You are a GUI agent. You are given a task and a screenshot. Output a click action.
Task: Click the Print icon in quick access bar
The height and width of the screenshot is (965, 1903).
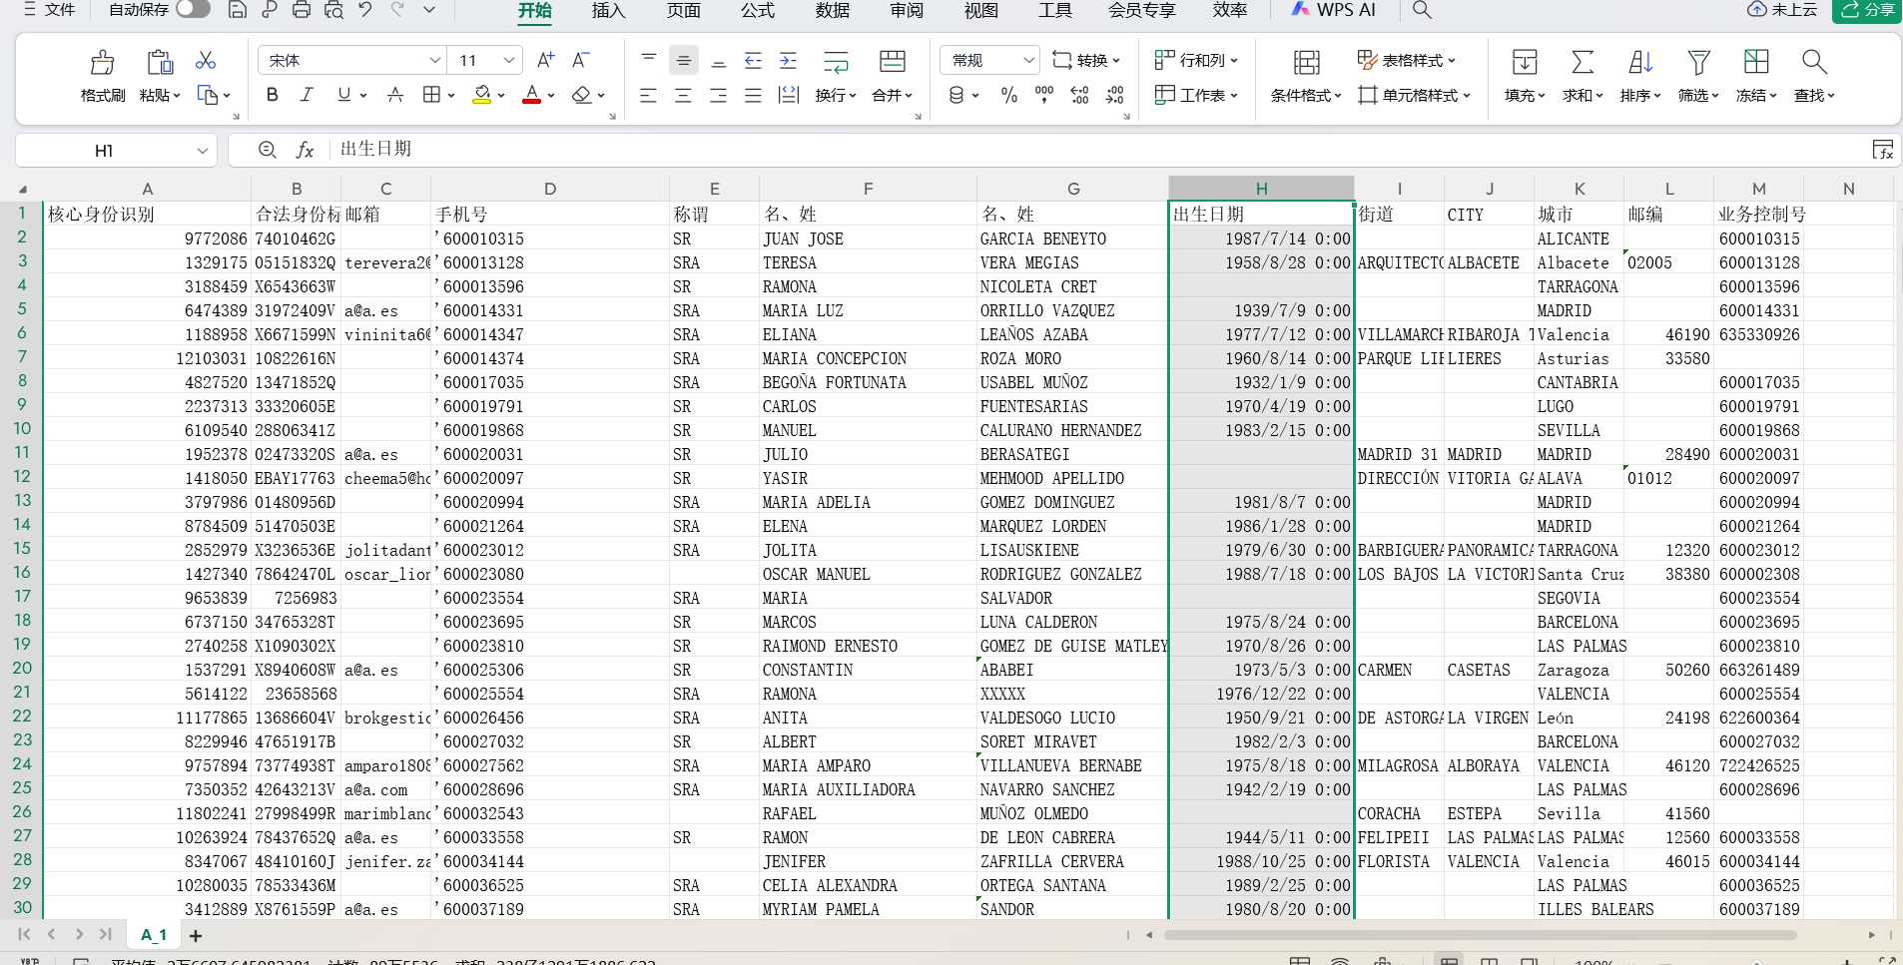tap(302, 10)
